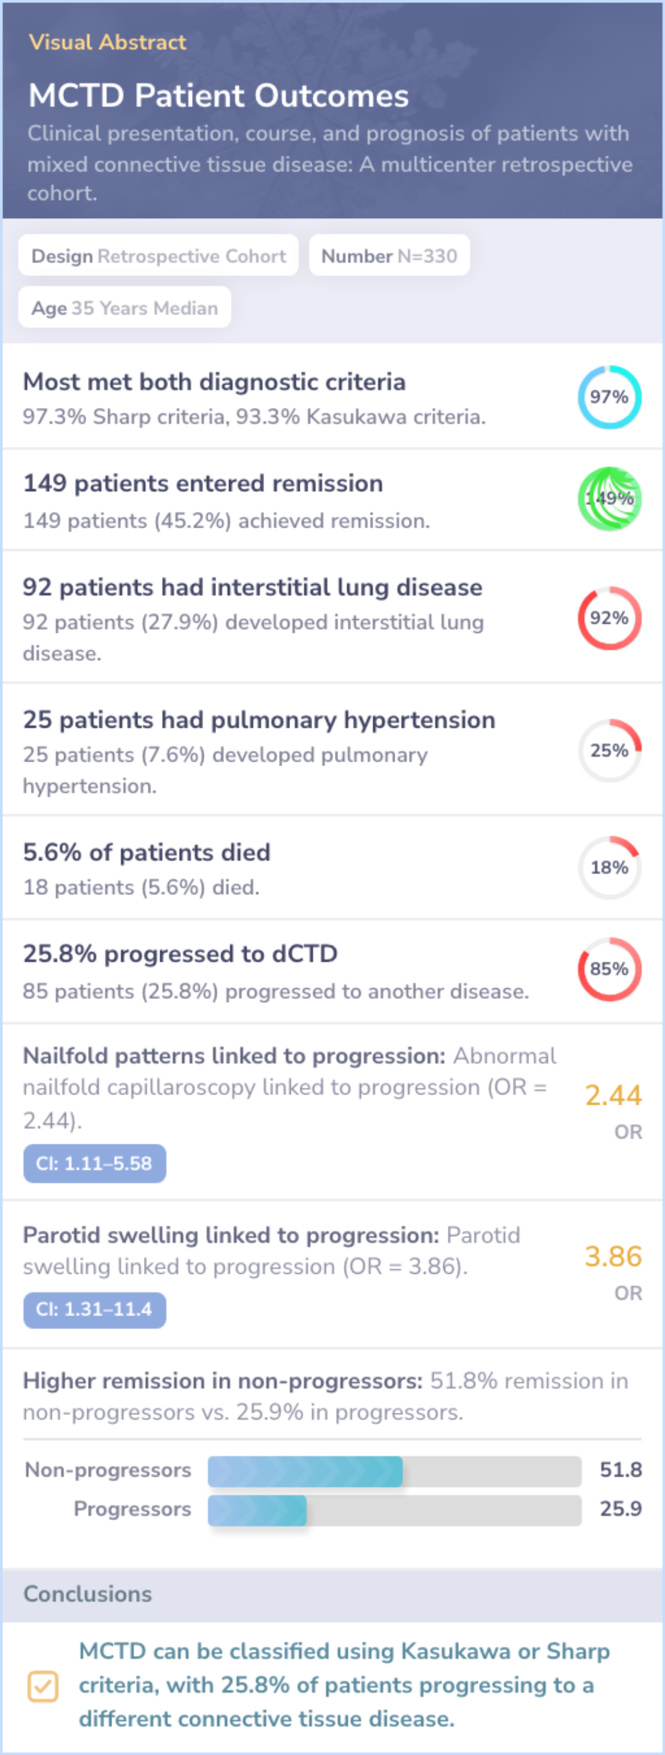Screen dimensions: 665x1755
Task: Click the CI: 1.11–5.58 badge
Action: pos(95,1163)
